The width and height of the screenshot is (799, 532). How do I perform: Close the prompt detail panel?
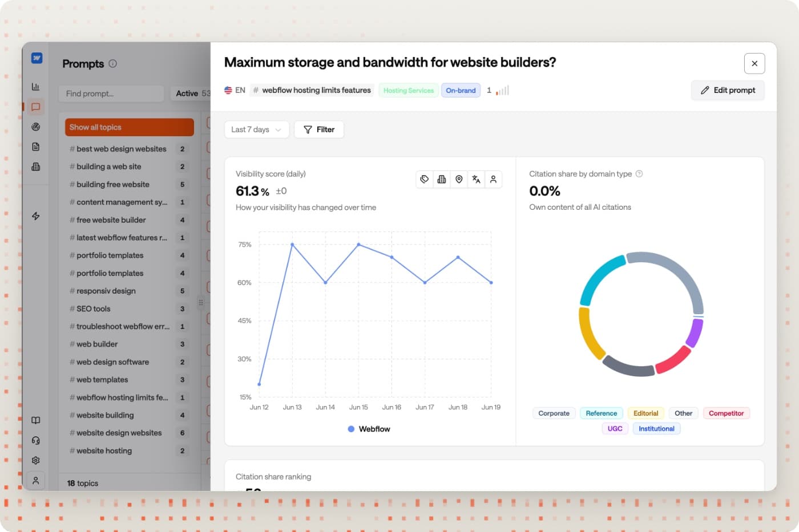[x=754, y=63]
